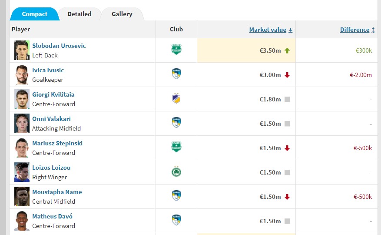381x235 pixels.
Task: Click Mariusz Stepinski's club crest icon
Action: pyautogui.click(x=176, y=147)
